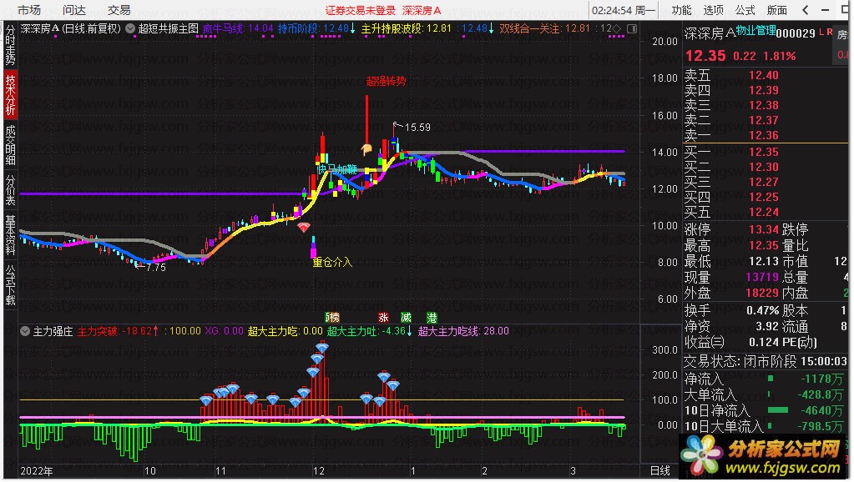Click the 净流入 value -1178万
This screenshot has width=854, height=482.
(822, 379)
